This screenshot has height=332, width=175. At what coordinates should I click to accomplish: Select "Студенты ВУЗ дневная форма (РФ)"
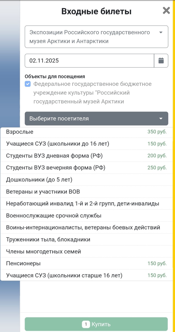tap(83, 156)
